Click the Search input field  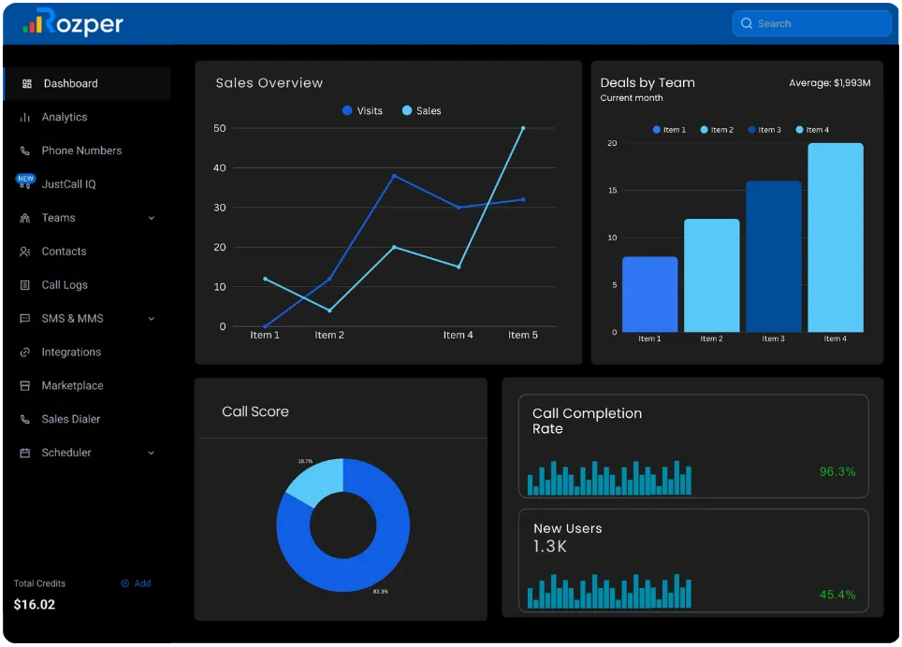click(810, 23)
